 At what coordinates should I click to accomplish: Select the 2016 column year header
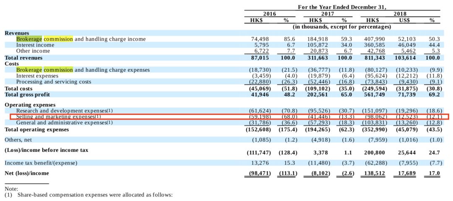pos(269,14)
